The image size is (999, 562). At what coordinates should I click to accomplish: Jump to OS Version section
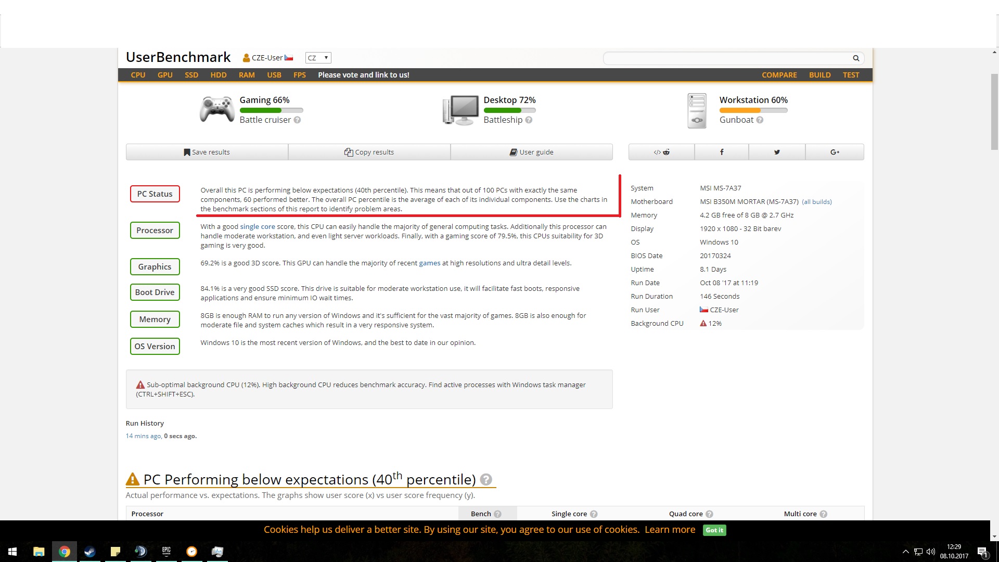click(155, 347)
